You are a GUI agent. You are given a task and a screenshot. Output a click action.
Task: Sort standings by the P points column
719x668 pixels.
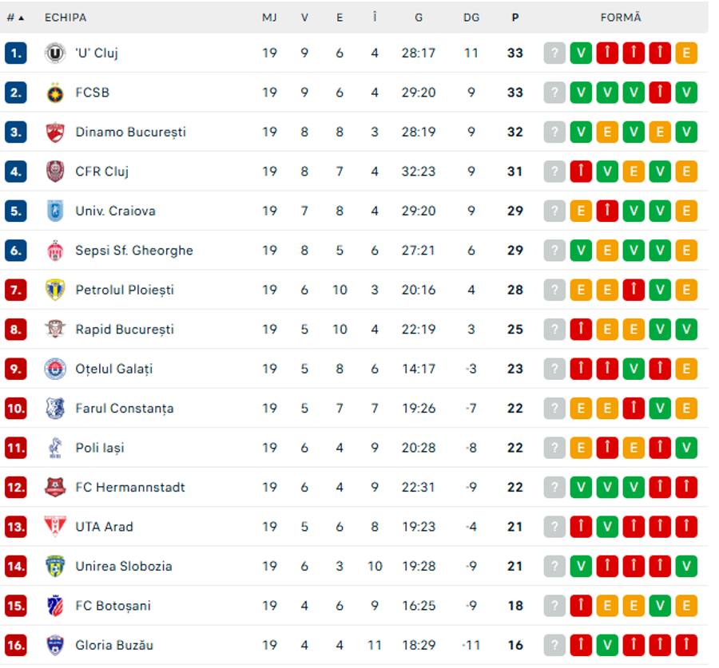point(515,18)
